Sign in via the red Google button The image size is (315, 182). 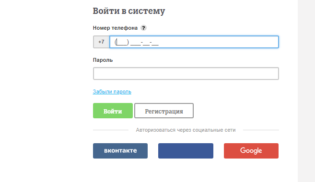pyautogui.click(x=251, y=151)
